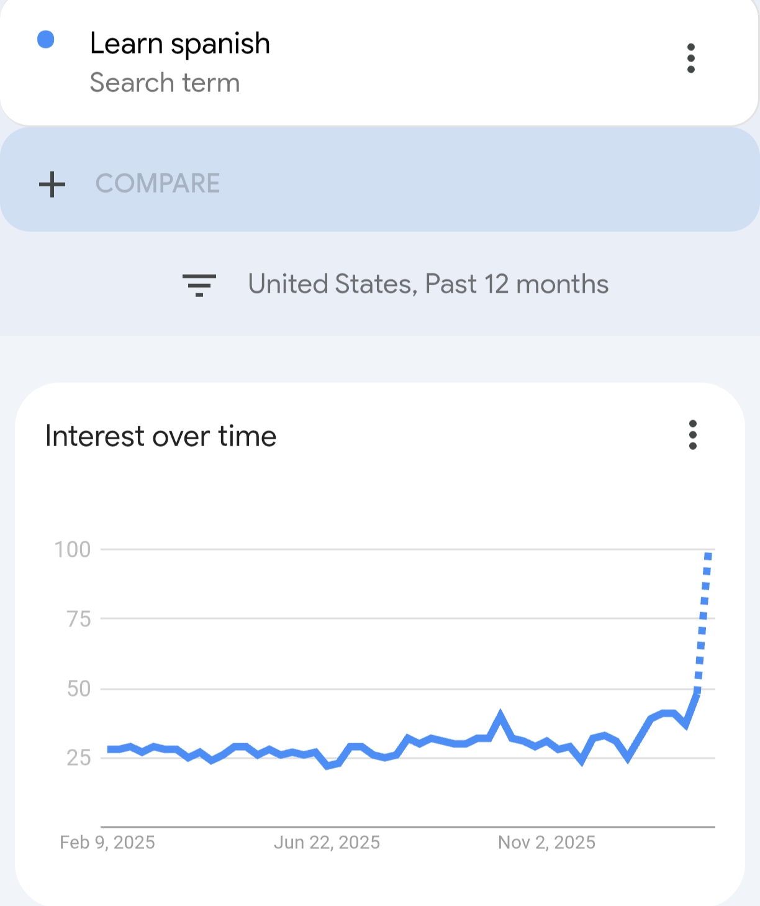Click the 75 value axis label
Image resolution: width=760 pixels, height=906 pixels.
coord(79,619)
